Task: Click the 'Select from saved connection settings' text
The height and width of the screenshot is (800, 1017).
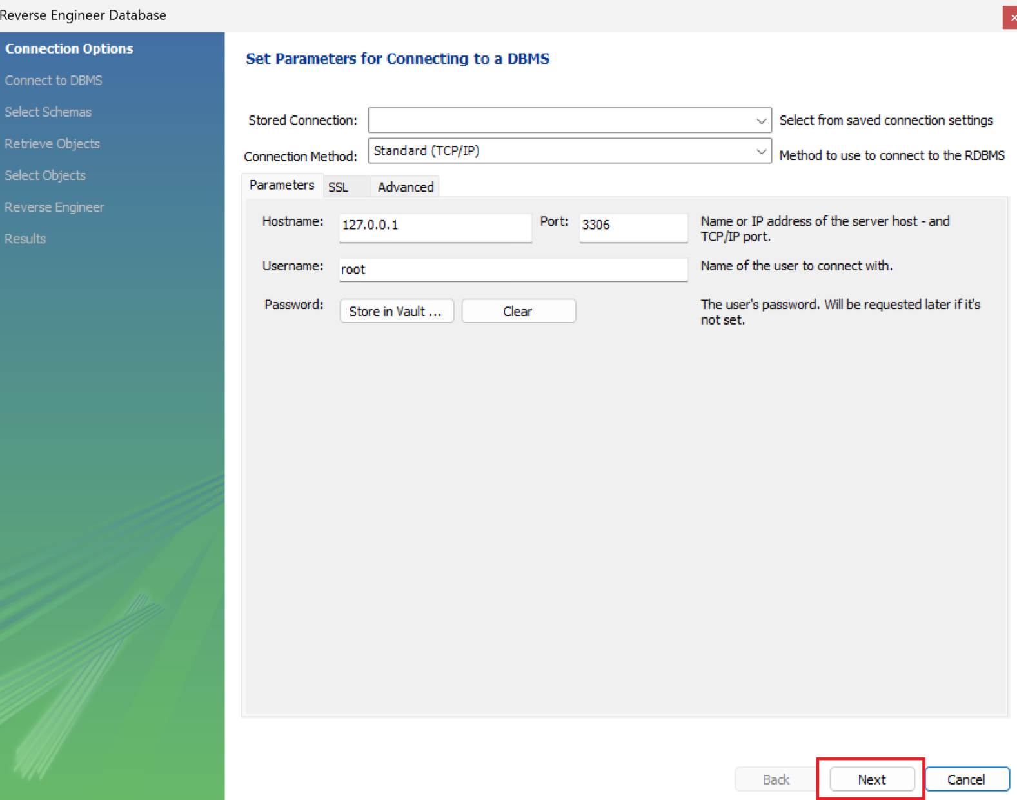Action: pyautogui.click(x=886, y=120)
